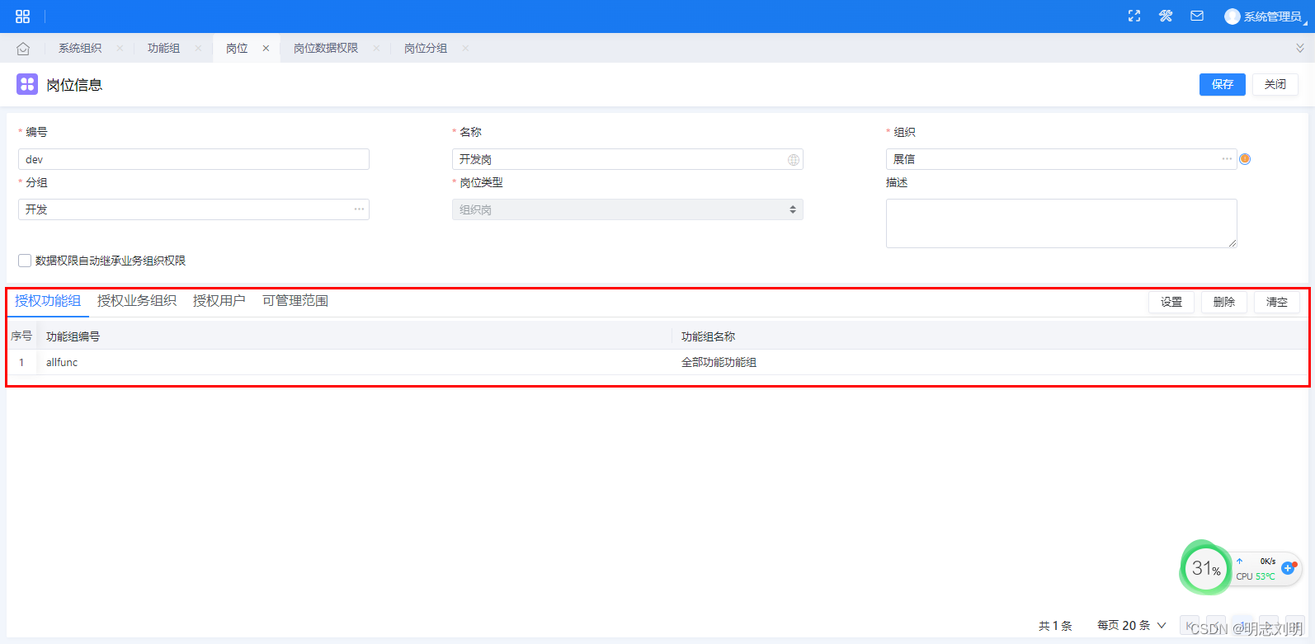Select the 可管理范围 tab
Screen dimensions: 1315x644
295,301
